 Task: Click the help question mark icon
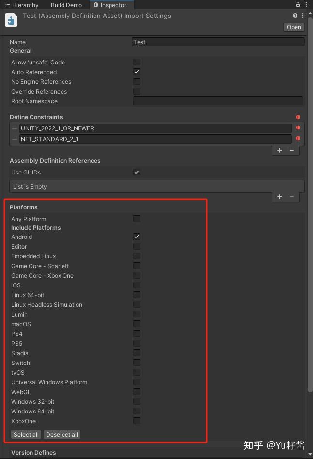[x=294, y=15]
